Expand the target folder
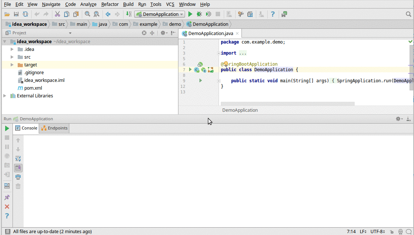Screen dimensions: 414x235 click(12, 65)
